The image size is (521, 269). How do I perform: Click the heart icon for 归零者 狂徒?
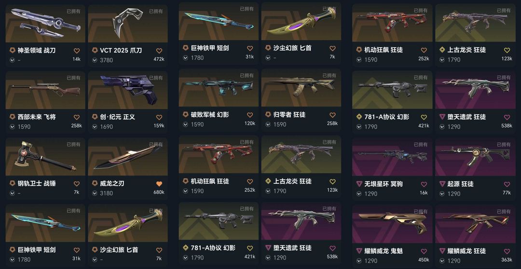(332, 115)
